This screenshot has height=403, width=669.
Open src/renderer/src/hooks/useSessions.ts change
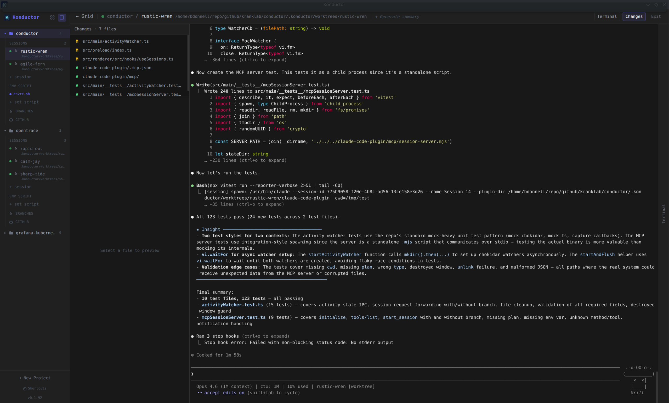129,59
